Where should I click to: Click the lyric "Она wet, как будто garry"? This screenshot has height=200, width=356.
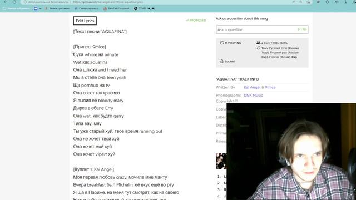pyautogui.click(x=98, y=116)
